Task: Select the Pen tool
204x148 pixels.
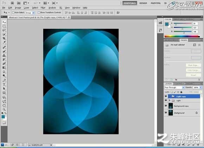Action: pyautogui.click(x=4, y=80)
